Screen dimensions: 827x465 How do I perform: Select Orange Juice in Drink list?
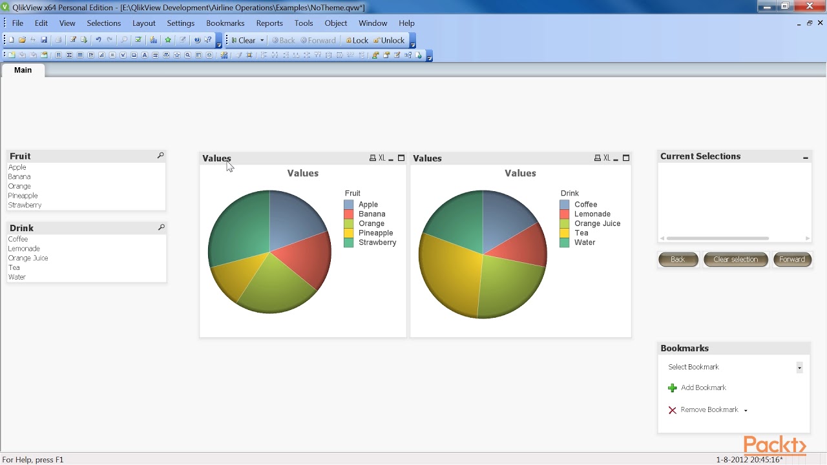tap(86, 258)
